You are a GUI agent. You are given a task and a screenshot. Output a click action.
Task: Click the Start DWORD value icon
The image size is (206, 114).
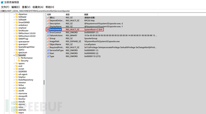coord(48,53)
